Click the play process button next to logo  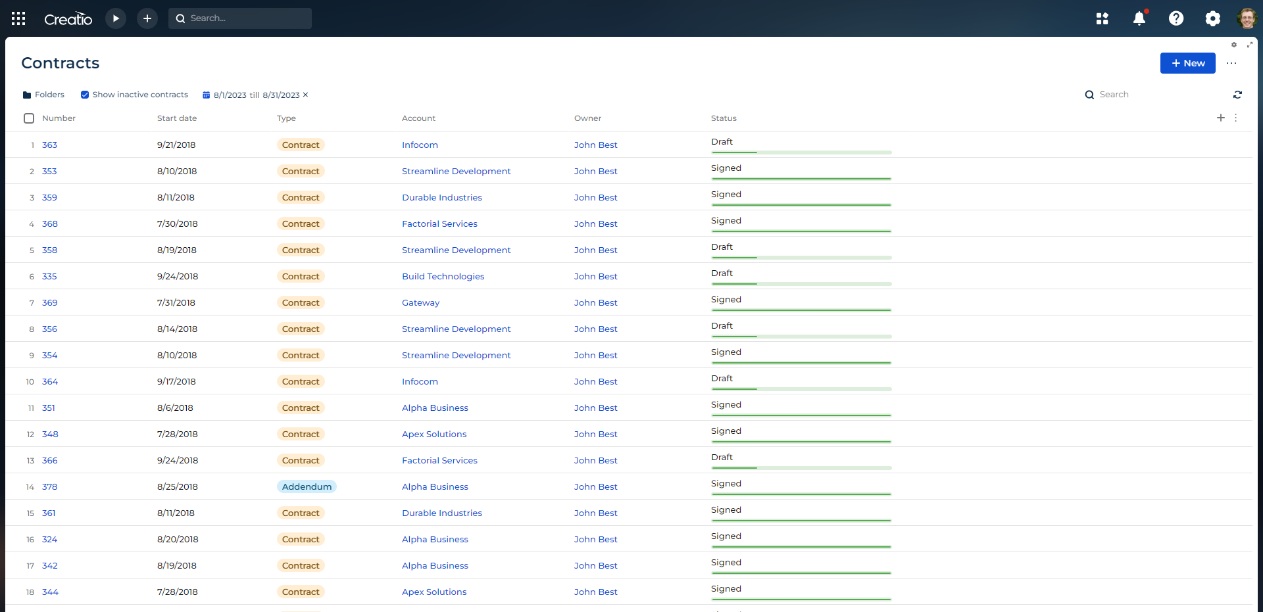pyautogui.click(x=116, y=18)
